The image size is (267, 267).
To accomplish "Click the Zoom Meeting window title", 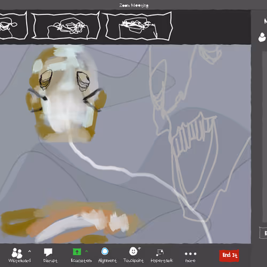I will (x=134, y=5).
